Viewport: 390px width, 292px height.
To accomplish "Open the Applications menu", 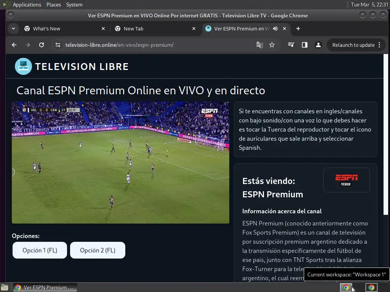I will 27,5.
